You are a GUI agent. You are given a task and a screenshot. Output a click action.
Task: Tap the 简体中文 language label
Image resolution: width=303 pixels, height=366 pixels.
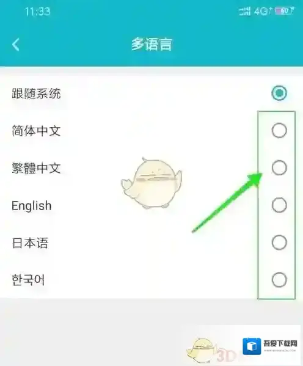click(36, 131)
